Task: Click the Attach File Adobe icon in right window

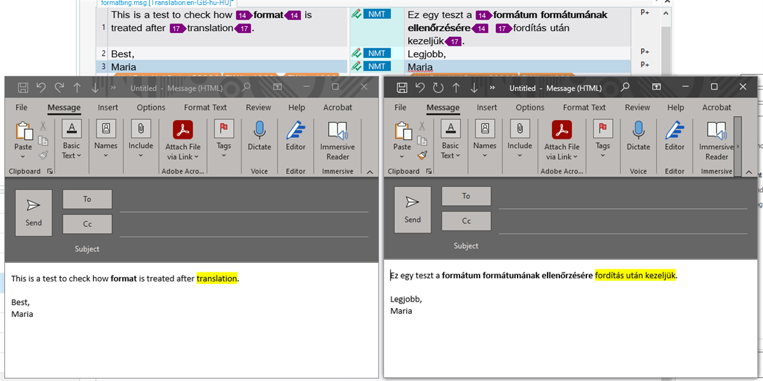Action: pyautogui.click(x=562, y=130)
